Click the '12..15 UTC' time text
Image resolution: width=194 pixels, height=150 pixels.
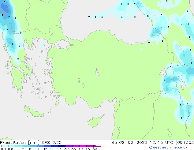(x=161, y=143)
